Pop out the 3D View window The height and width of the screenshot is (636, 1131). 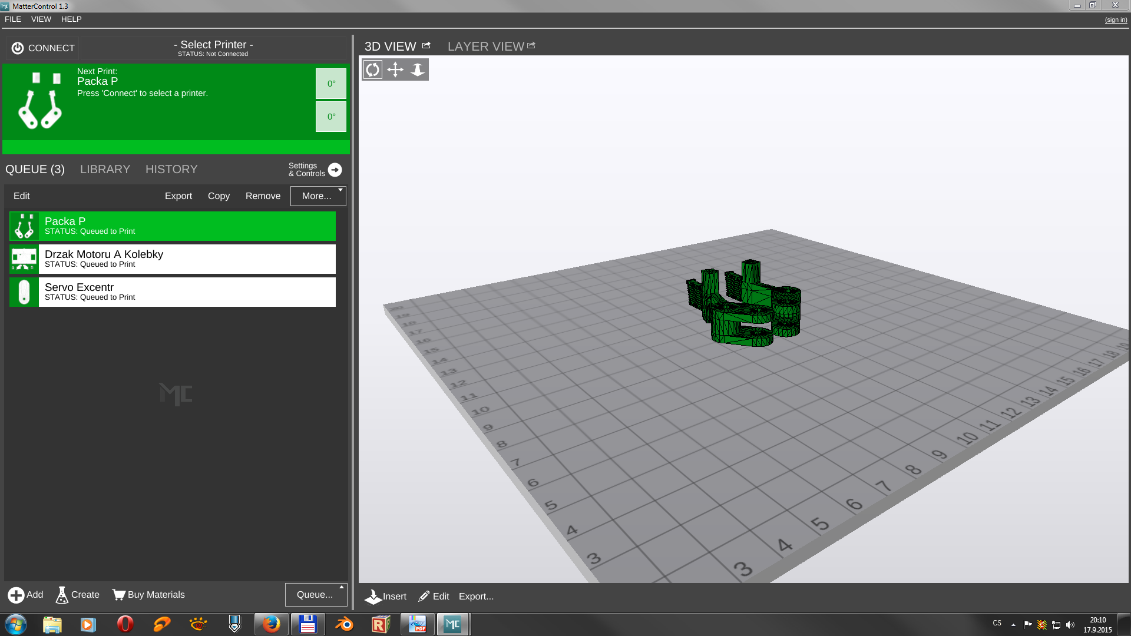(x=426, y=45)
